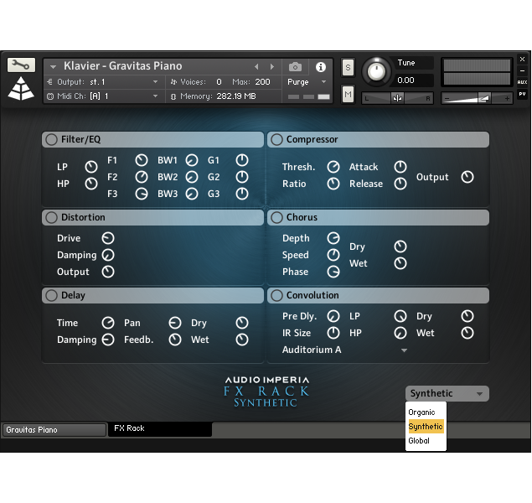Click the Tune knob

coord(376,71)
